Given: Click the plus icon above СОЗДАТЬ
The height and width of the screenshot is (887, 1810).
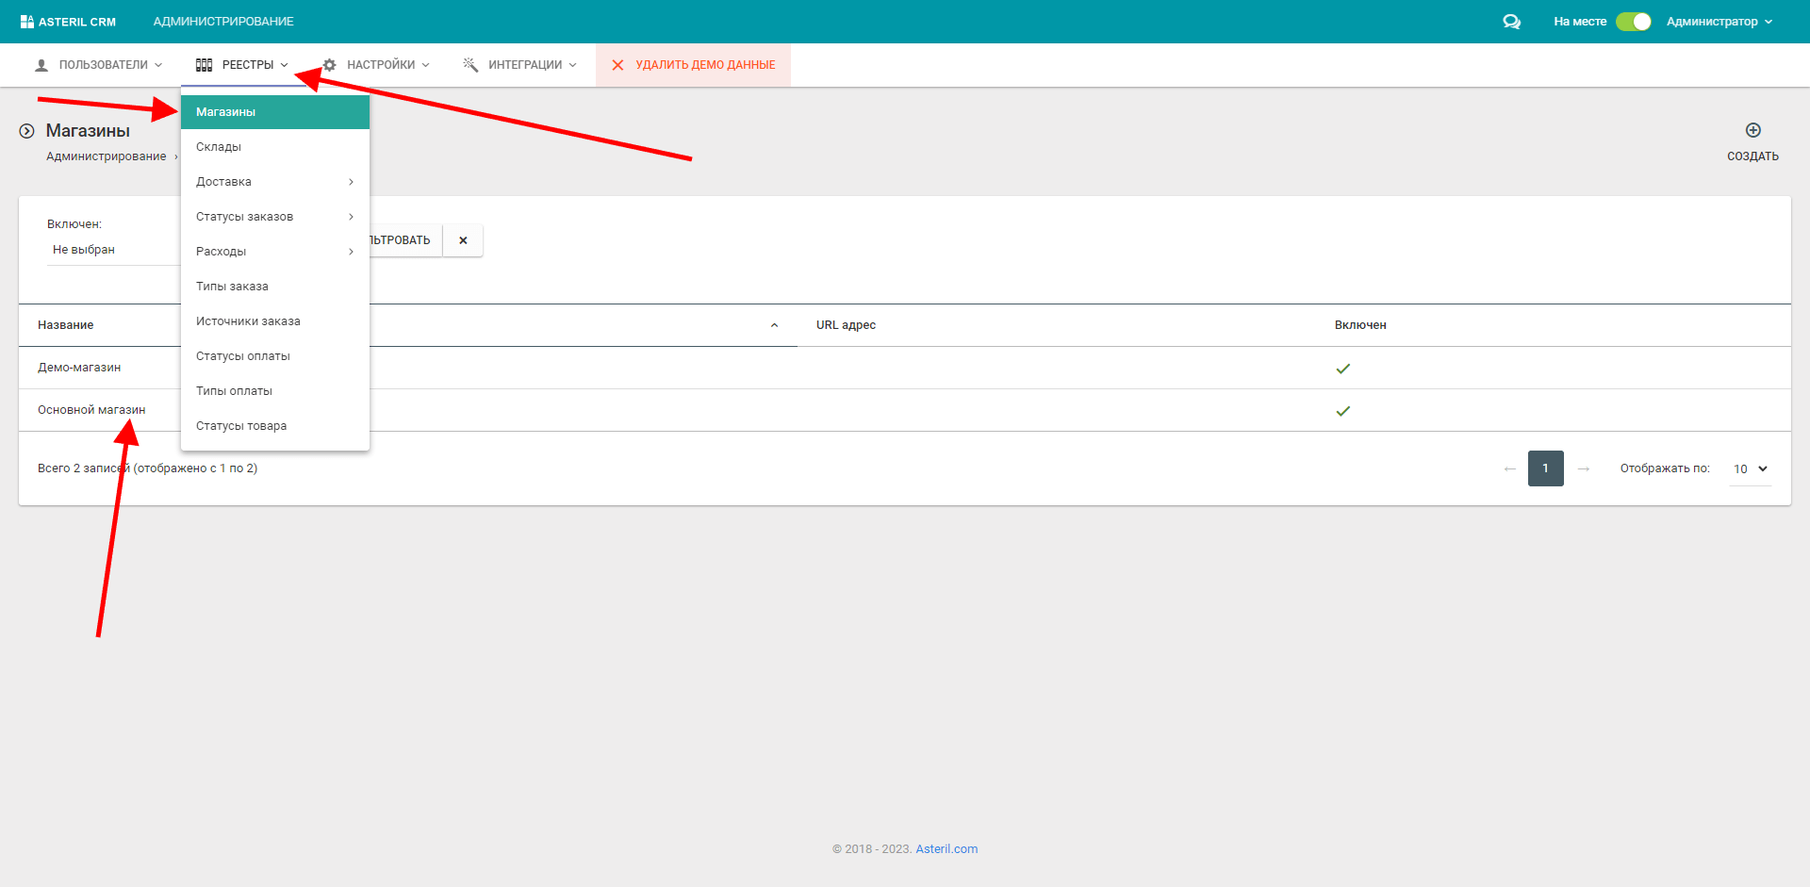Looking at the screenshot, I should [1752, 131].
